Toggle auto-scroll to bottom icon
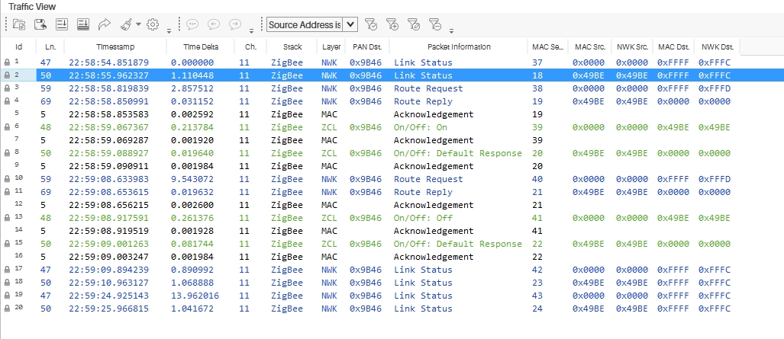784x339 pixels. [x=83, y=24]
